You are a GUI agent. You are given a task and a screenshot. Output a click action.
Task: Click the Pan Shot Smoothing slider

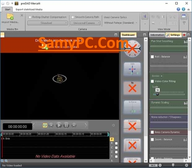(169, 46)
